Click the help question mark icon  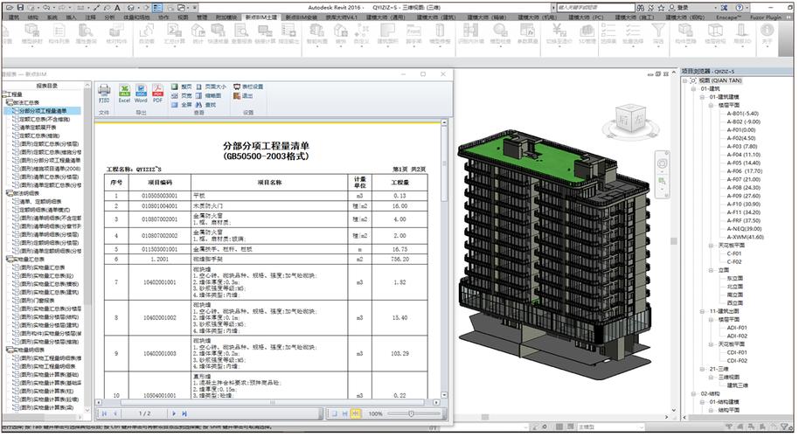(740, 8)
